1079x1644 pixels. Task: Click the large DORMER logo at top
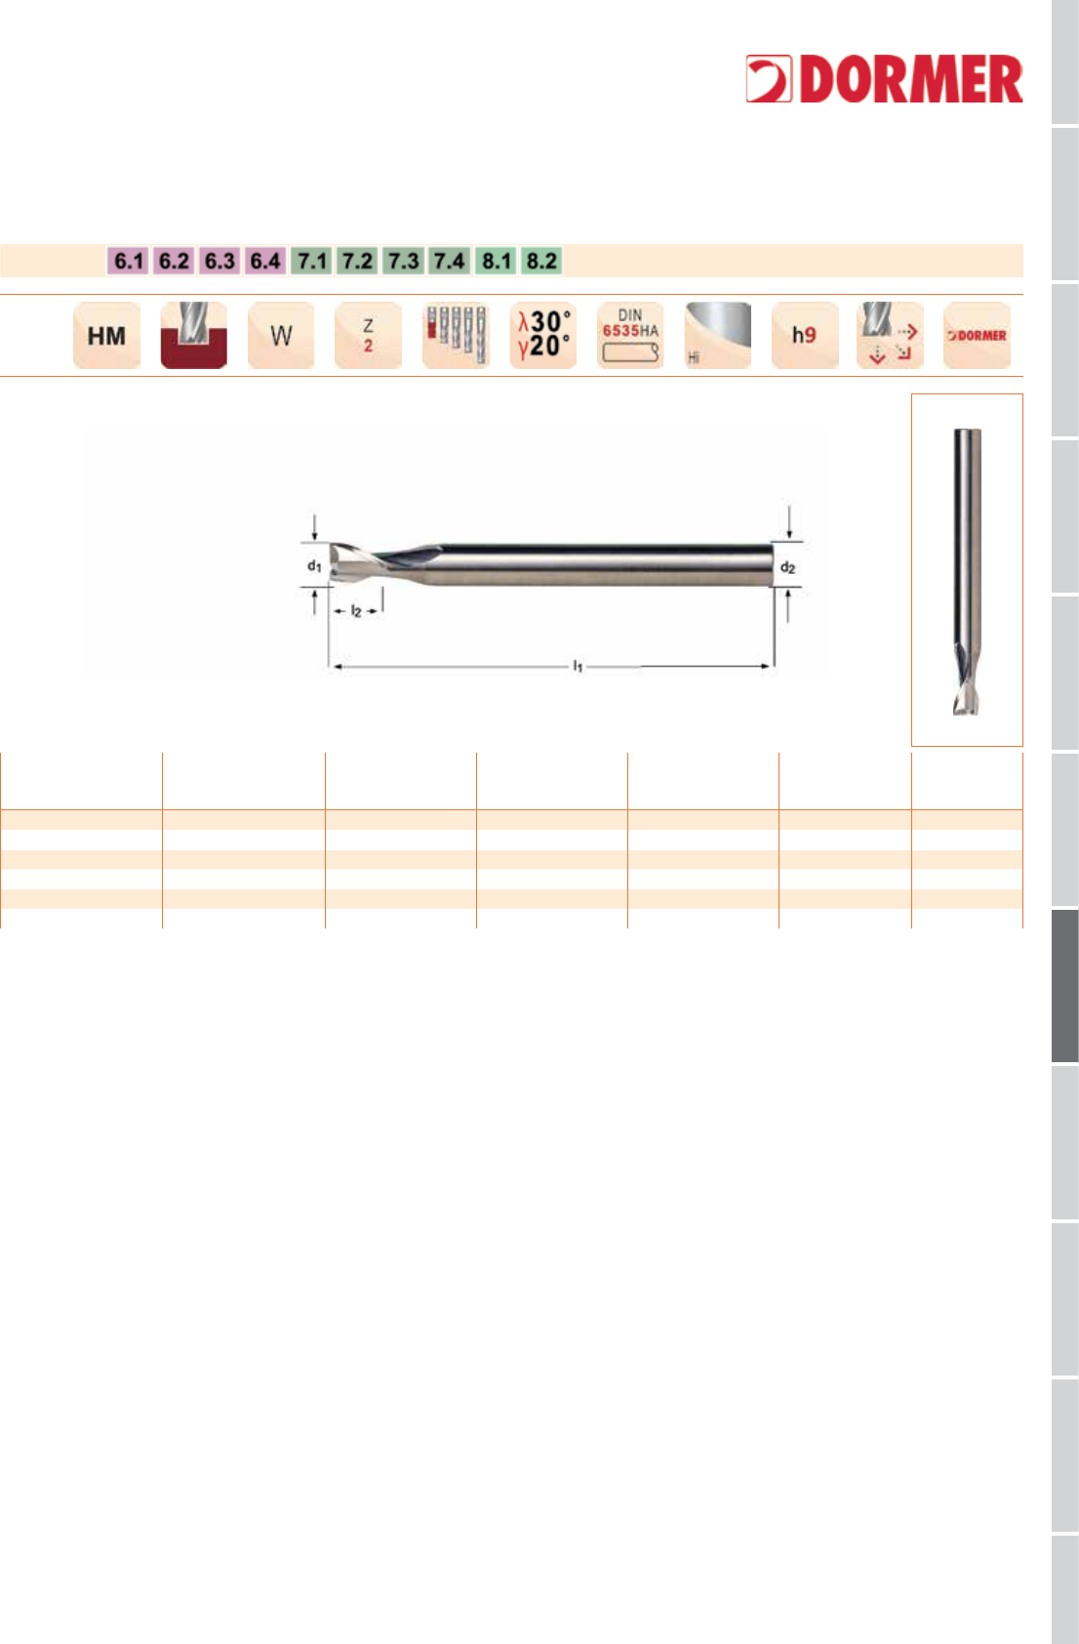click(885, 79)
